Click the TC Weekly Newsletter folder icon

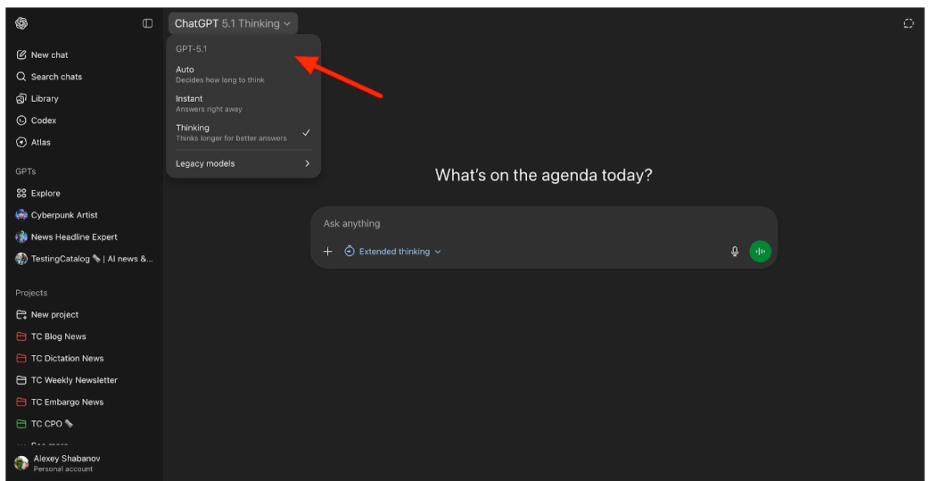(21, 380)
